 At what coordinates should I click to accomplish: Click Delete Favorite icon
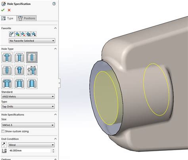[23, 34]
